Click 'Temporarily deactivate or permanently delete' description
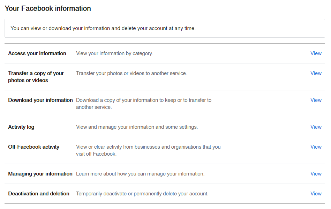 point(142,193)
